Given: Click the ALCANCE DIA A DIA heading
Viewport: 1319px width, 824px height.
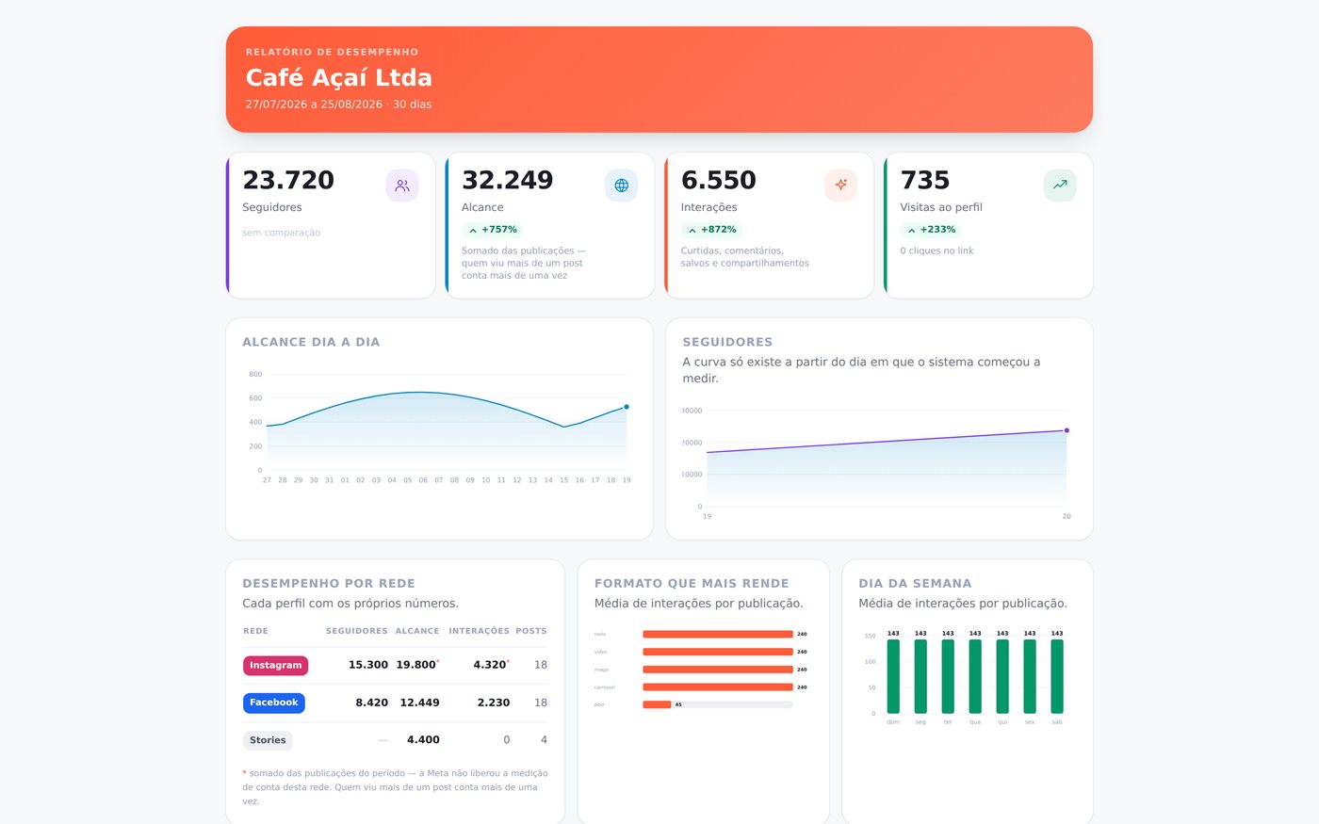Looking at the screenshot, I should tap(311, 343).
